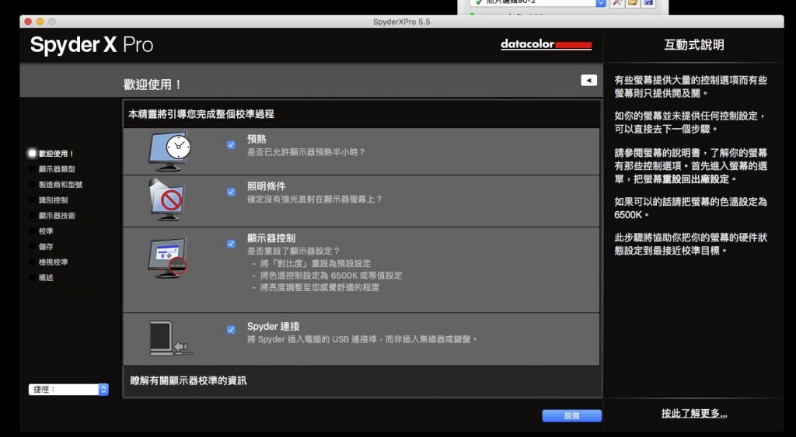Click 將色溫控制設定為 6500K 或等值設定 text

click(331, 276)
